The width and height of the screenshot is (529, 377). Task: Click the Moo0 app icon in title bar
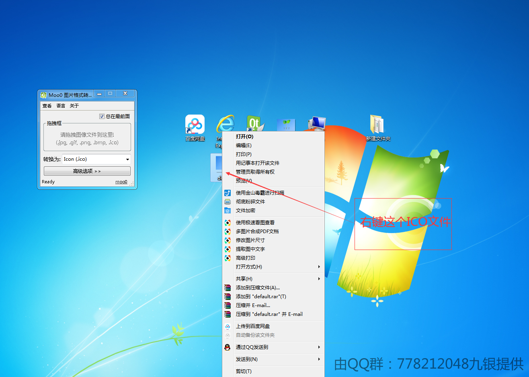point(43,95)
